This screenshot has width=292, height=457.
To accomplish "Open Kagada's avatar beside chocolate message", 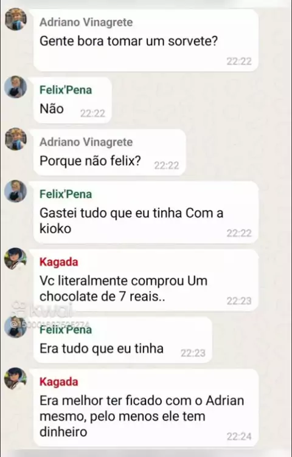I will [x=16, y=259].
